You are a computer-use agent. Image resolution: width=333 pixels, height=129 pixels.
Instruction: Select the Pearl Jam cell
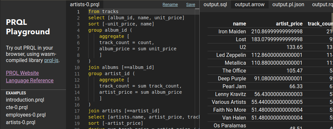pos(234,86)
